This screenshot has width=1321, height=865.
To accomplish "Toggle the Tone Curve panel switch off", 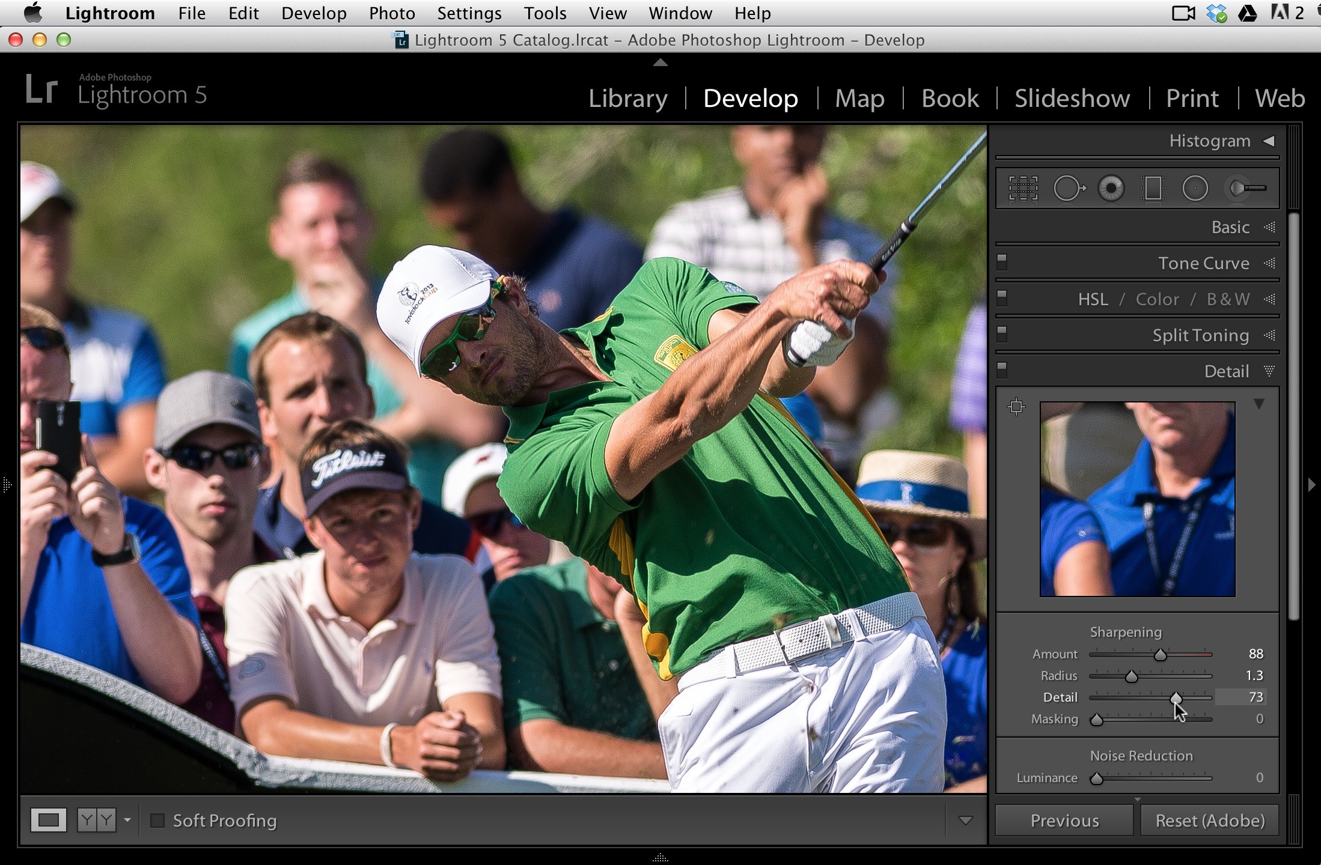I will tap(1002, 263).
